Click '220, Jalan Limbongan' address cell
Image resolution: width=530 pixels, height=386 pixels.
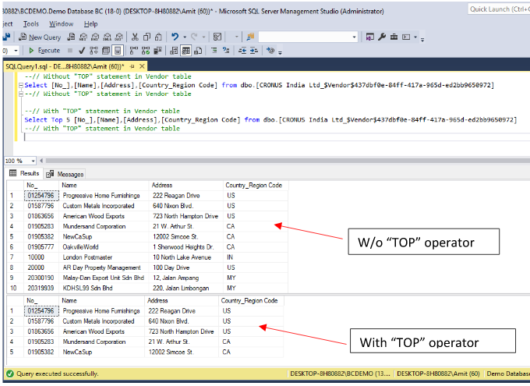coord(181,288)
